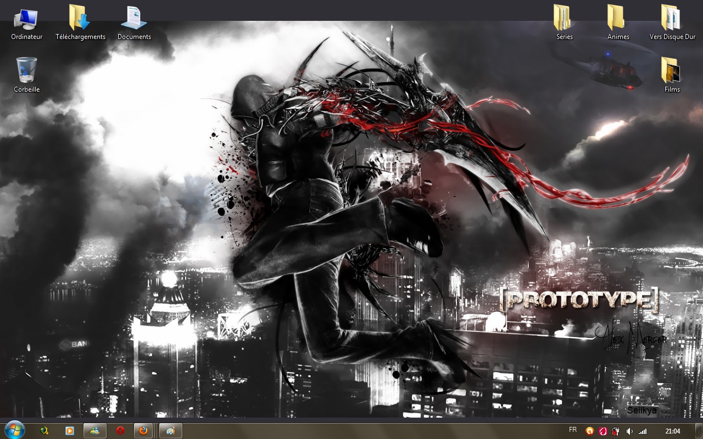This screenshot has height=439, width=703.
Task: Open the FR language input selector
Action: [x=573, y=430]
